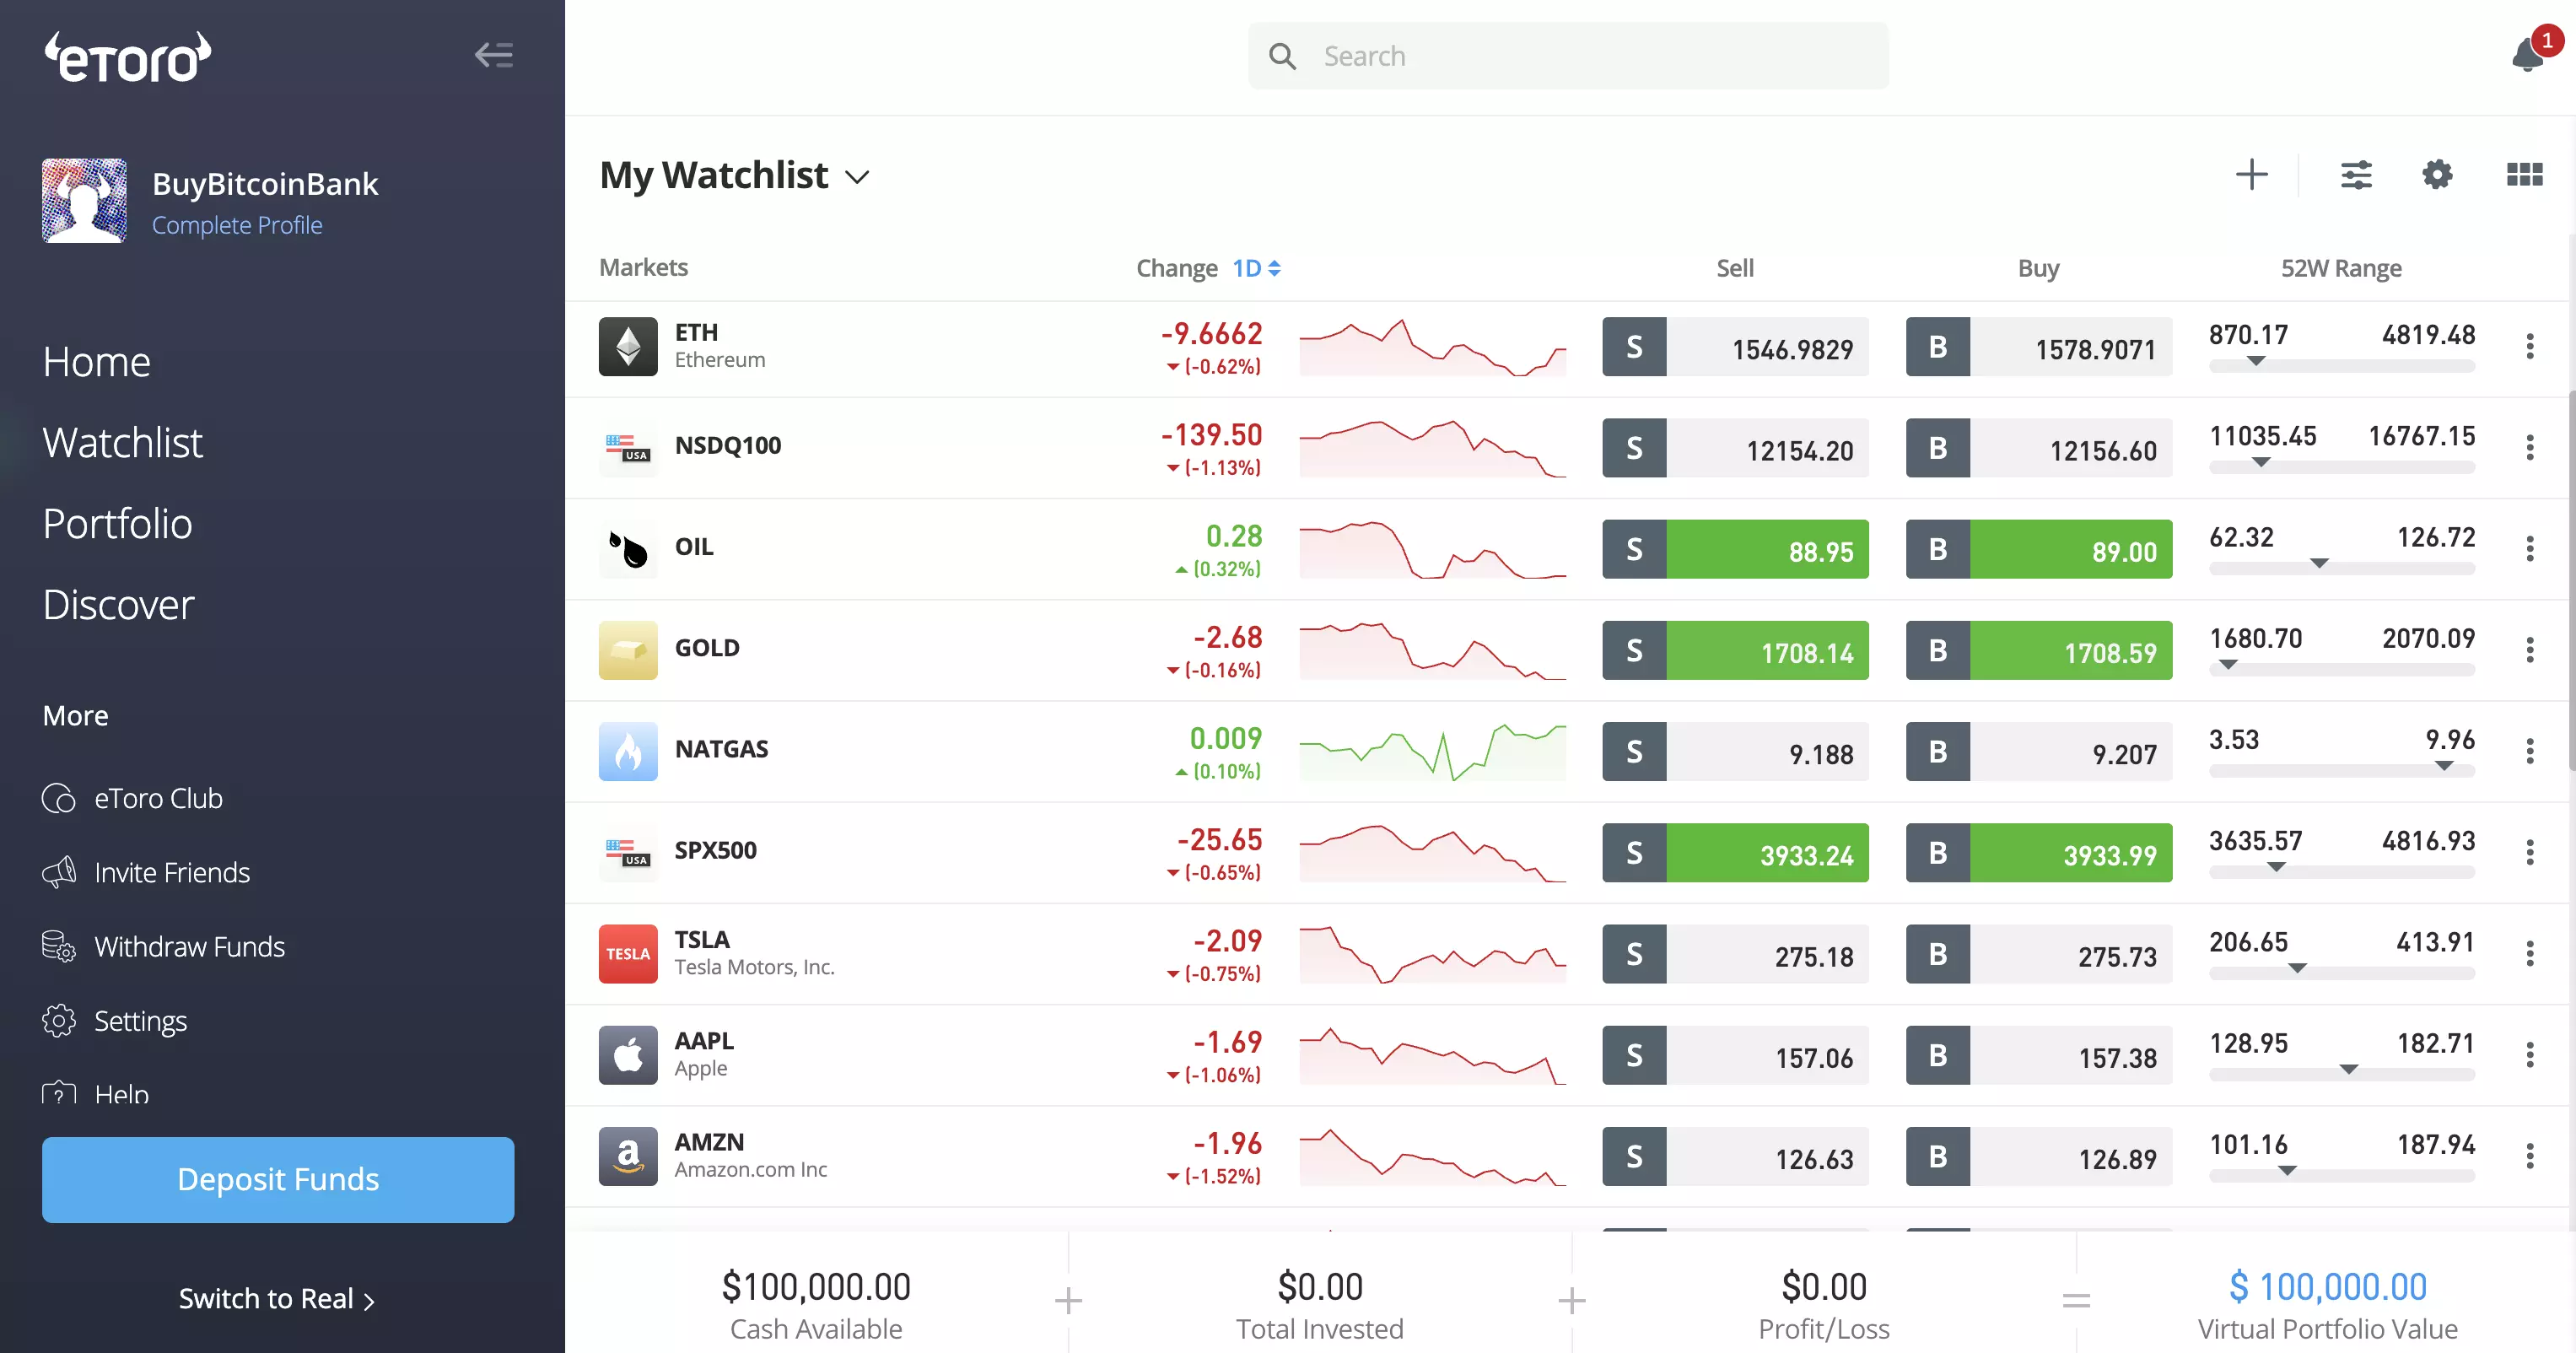
Task: Click the OIL drop icon
Action: coord(628,549)
